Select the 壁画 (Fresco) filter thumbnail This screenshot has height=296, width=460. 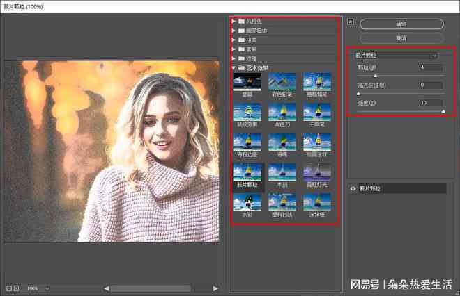click(247, 82)
